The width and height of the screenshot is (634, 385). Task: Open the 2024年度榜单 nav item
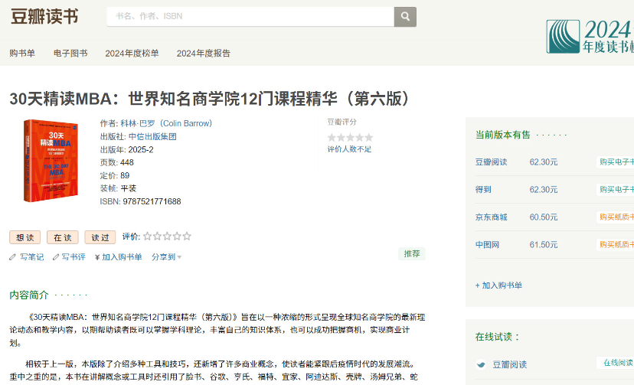click(132, 54)
